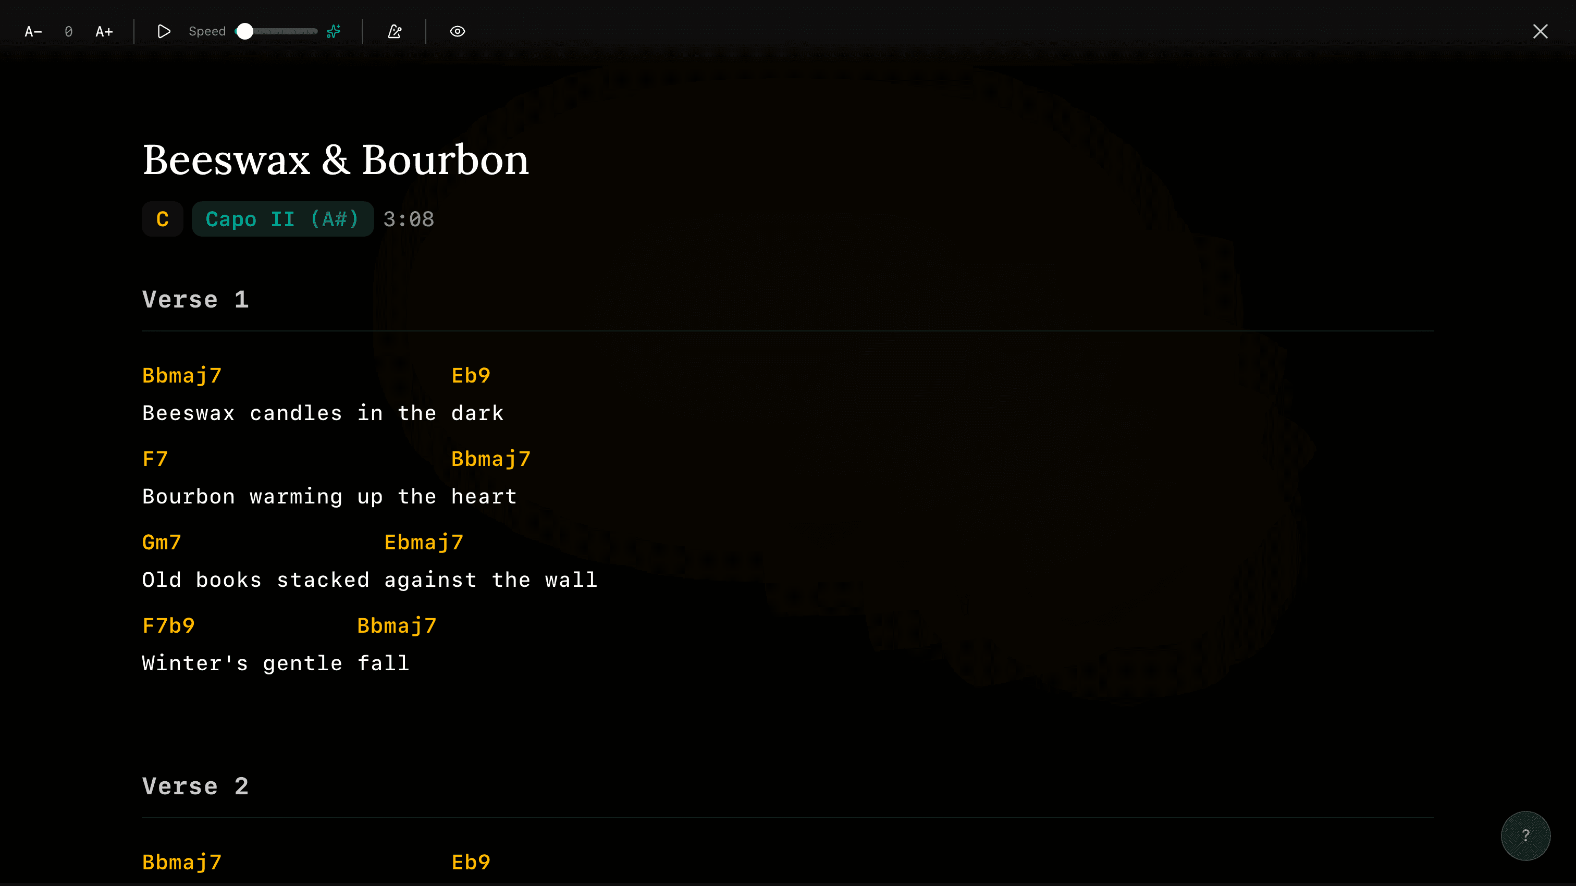Click the first Bbmaj7 chord in Verse 1
Viewport: 1576px width, 886px height.
tap(182, 376)
